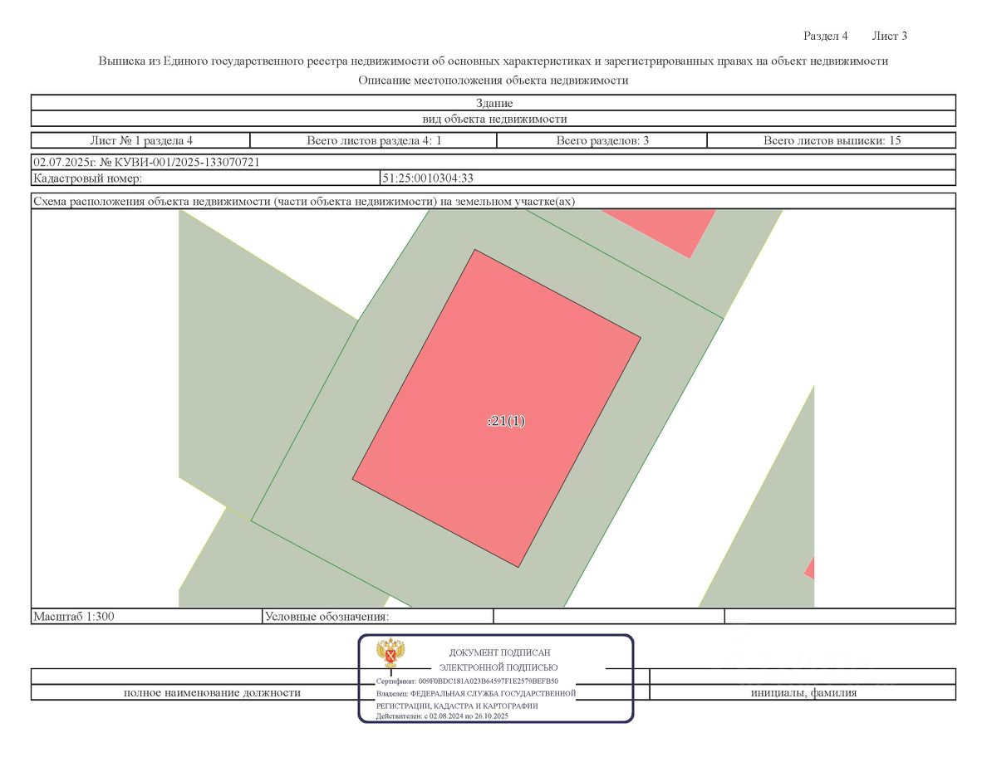
Task: Click the Russian coat of arms emblem
Action: (x=390, y=652)
